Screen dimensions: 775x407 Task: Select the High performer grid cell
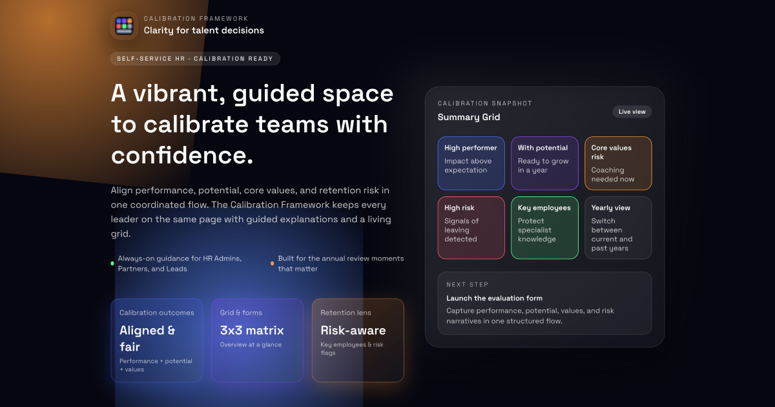click(471, 163)
